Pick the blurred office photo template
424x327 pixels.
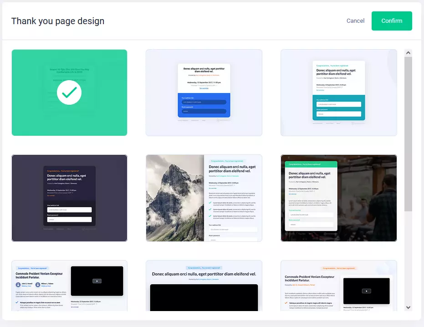click(x=338, y=198)
